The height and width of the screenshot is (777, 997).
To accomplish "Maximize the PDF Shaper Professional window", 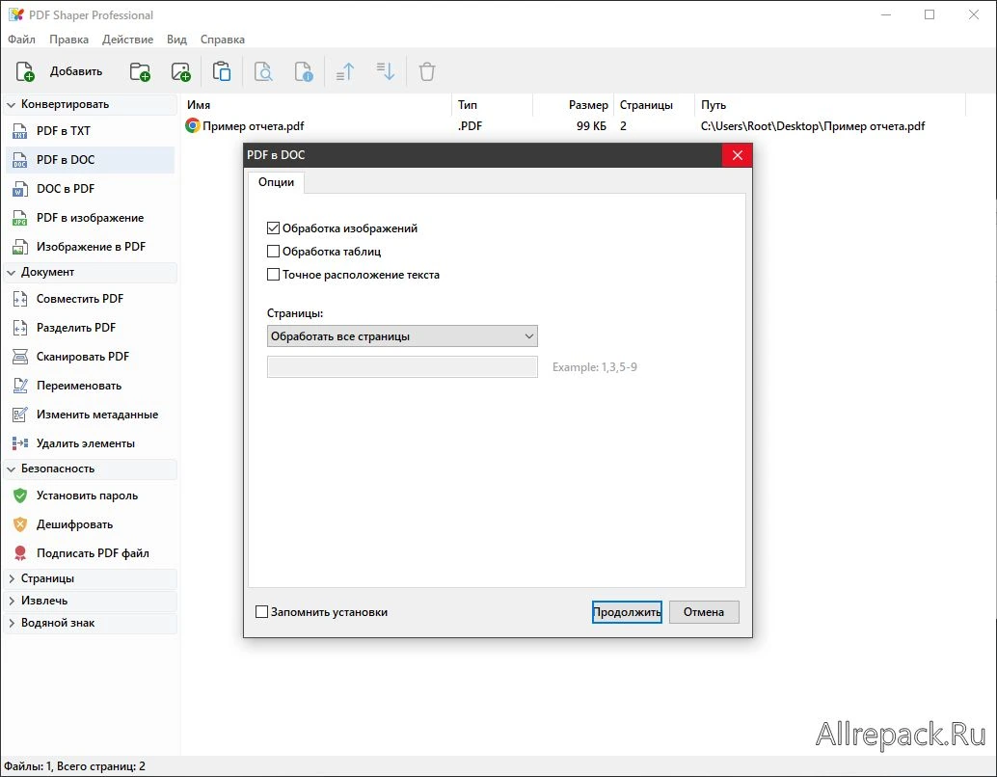I will [x=930, y=14].
